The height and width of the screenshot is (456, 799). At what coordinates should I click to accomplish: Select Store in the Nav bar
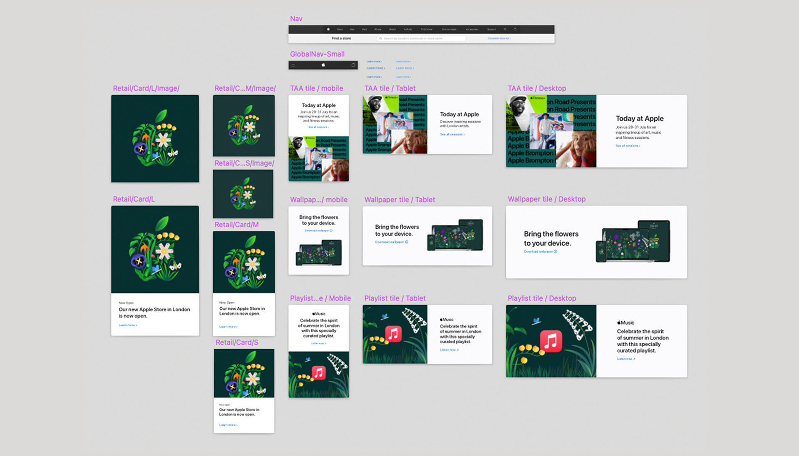(340, 30)
